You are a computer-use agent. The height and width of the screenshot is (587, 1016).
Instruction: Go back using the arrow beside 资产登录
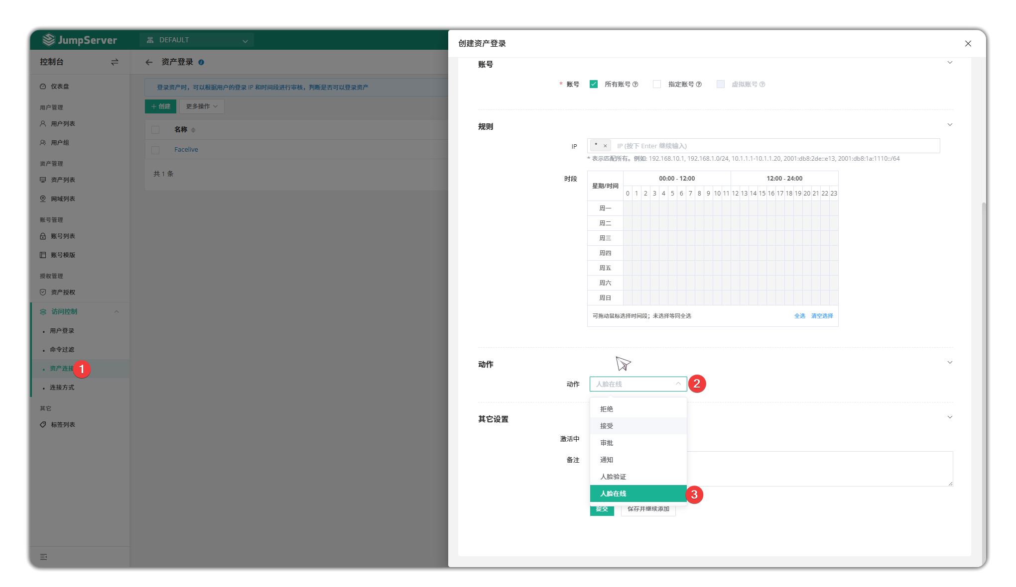coord(149,62)
